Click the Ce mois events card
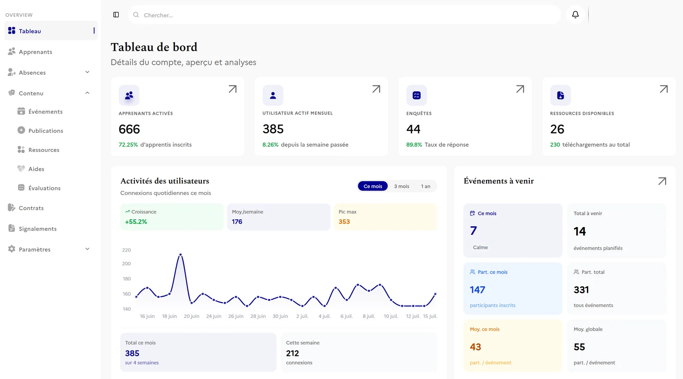This screenshot has width=683, height=379. pos(513,230)
